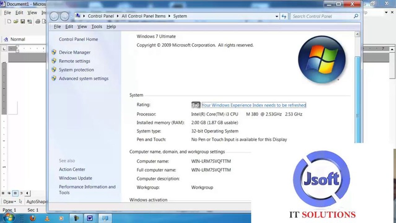Viewport: 396px width, 223px height.
Task: Click Control Panel breadcrumb segment
Action: tap(101, 16)
